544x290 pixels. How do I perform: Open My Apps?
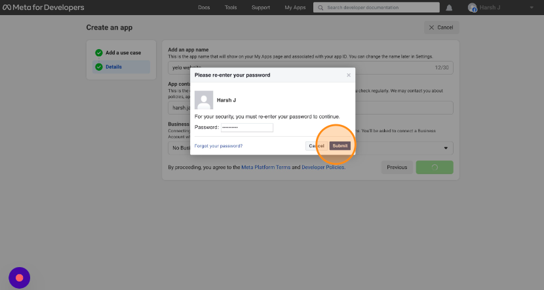[x=295, y=8]
